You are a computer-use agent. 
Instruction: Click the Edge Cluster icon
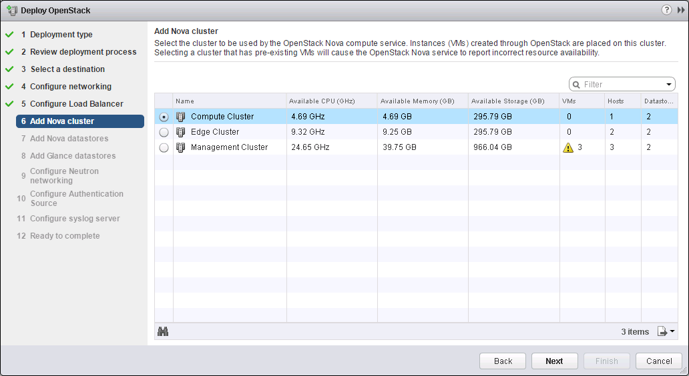180,132
